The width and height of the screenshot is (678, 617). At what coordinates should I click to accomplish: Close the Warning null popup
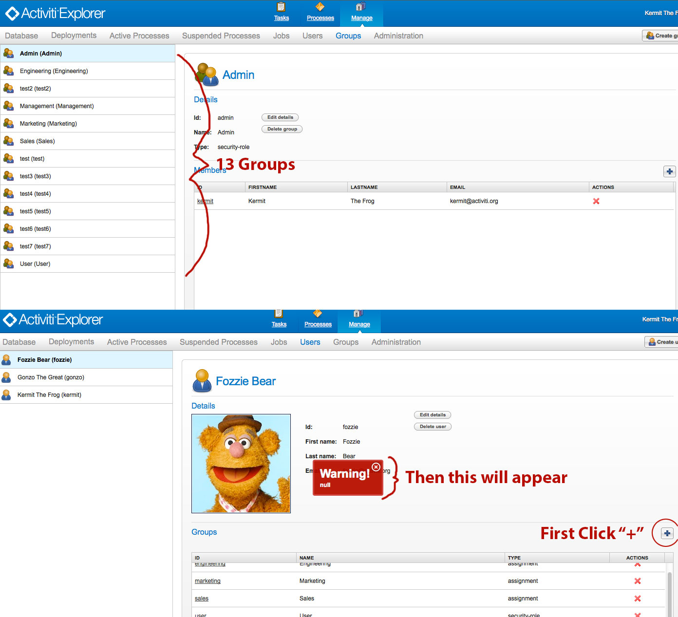click(376, 467)
